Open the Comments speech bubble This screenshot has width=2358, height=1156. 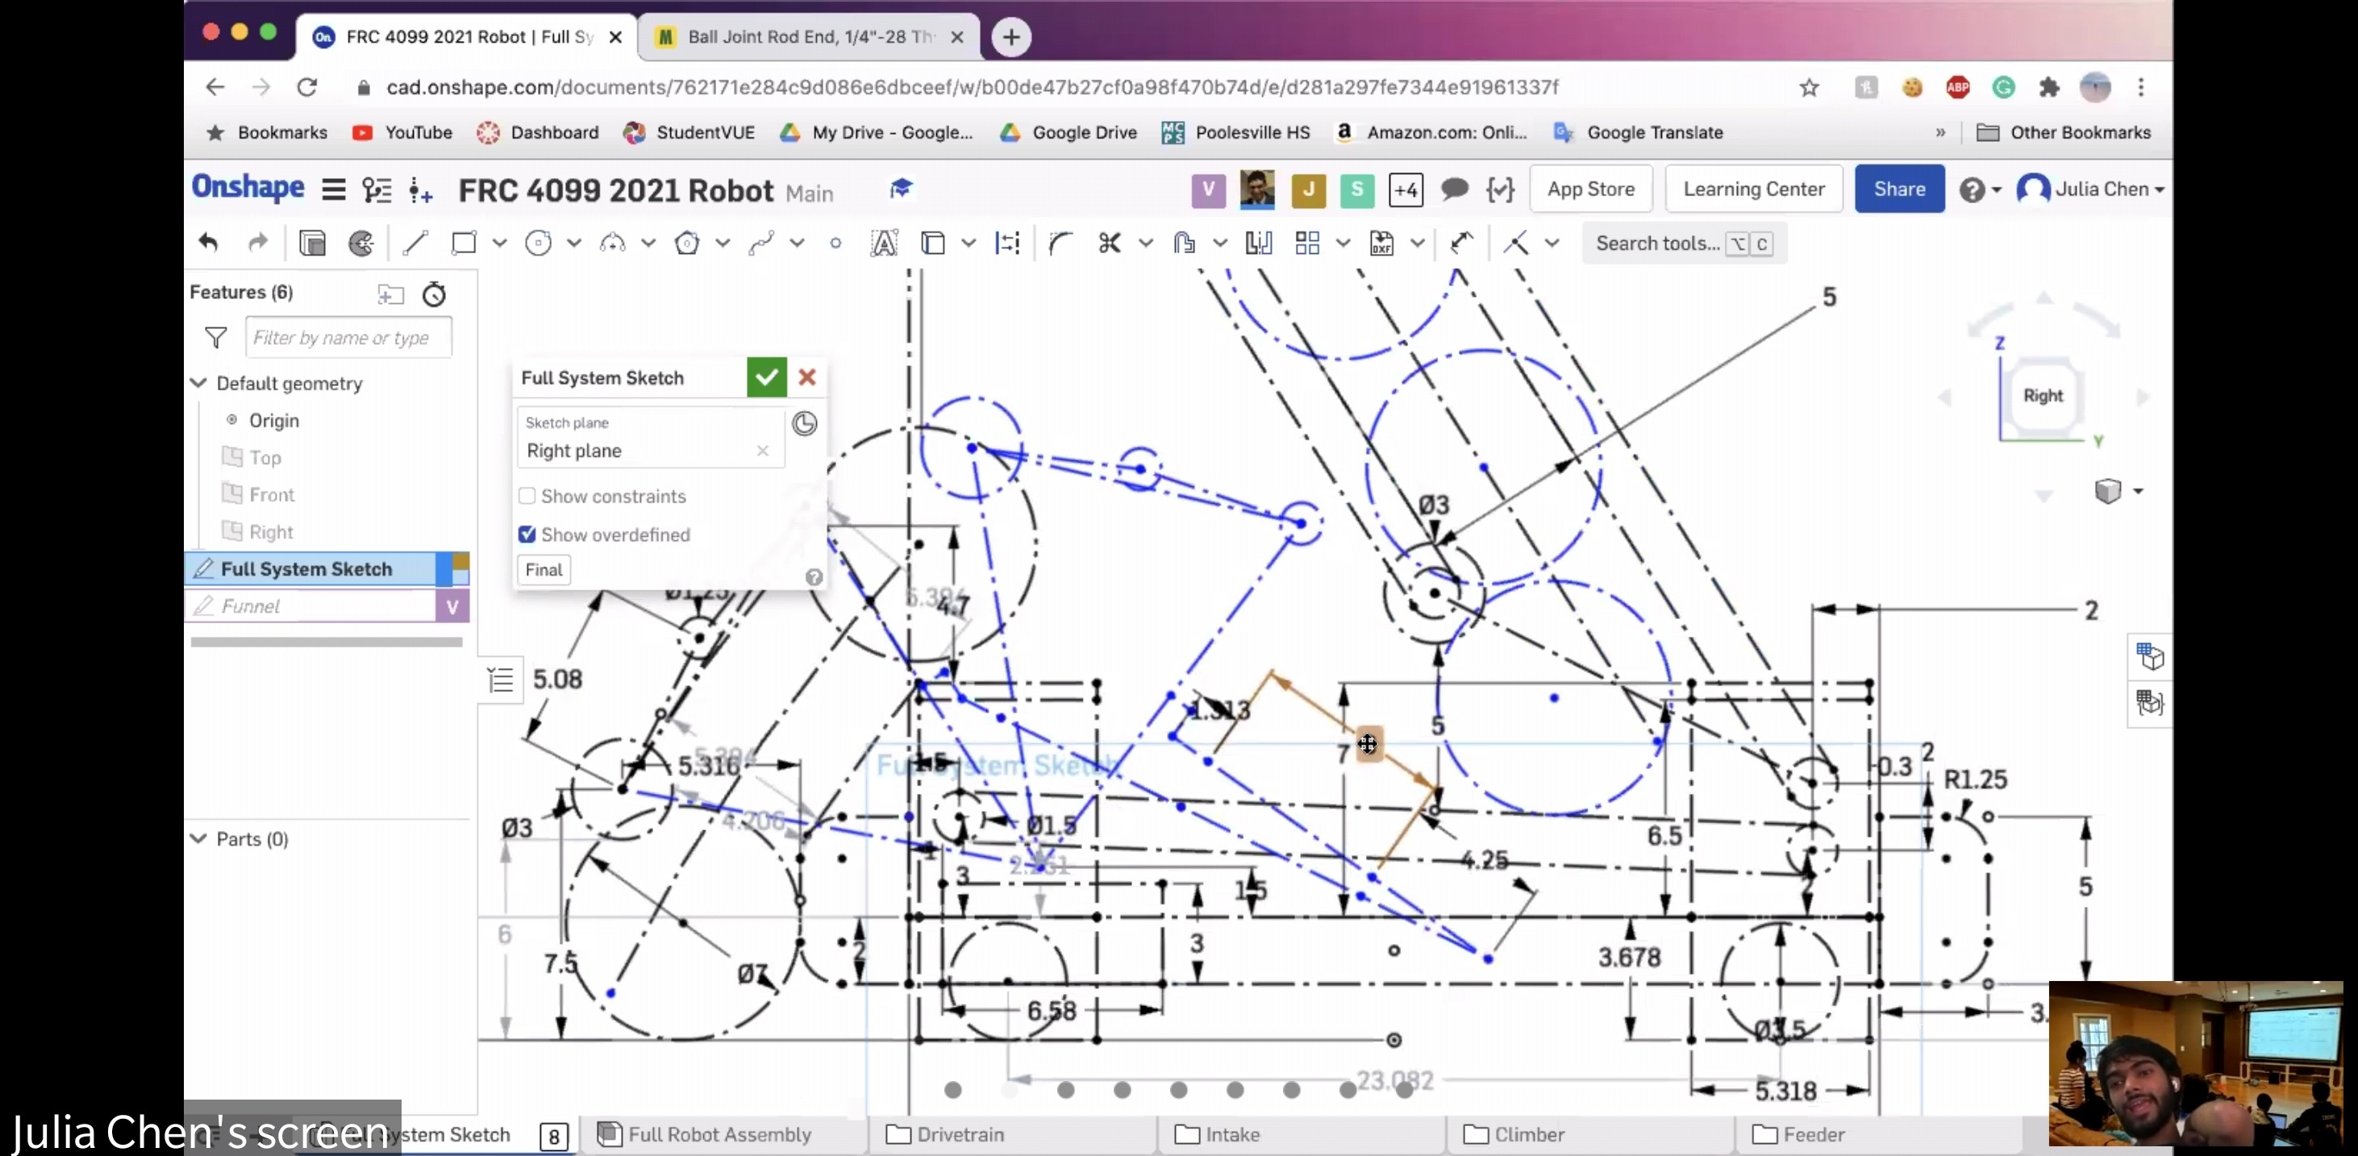coord(1455,189)
